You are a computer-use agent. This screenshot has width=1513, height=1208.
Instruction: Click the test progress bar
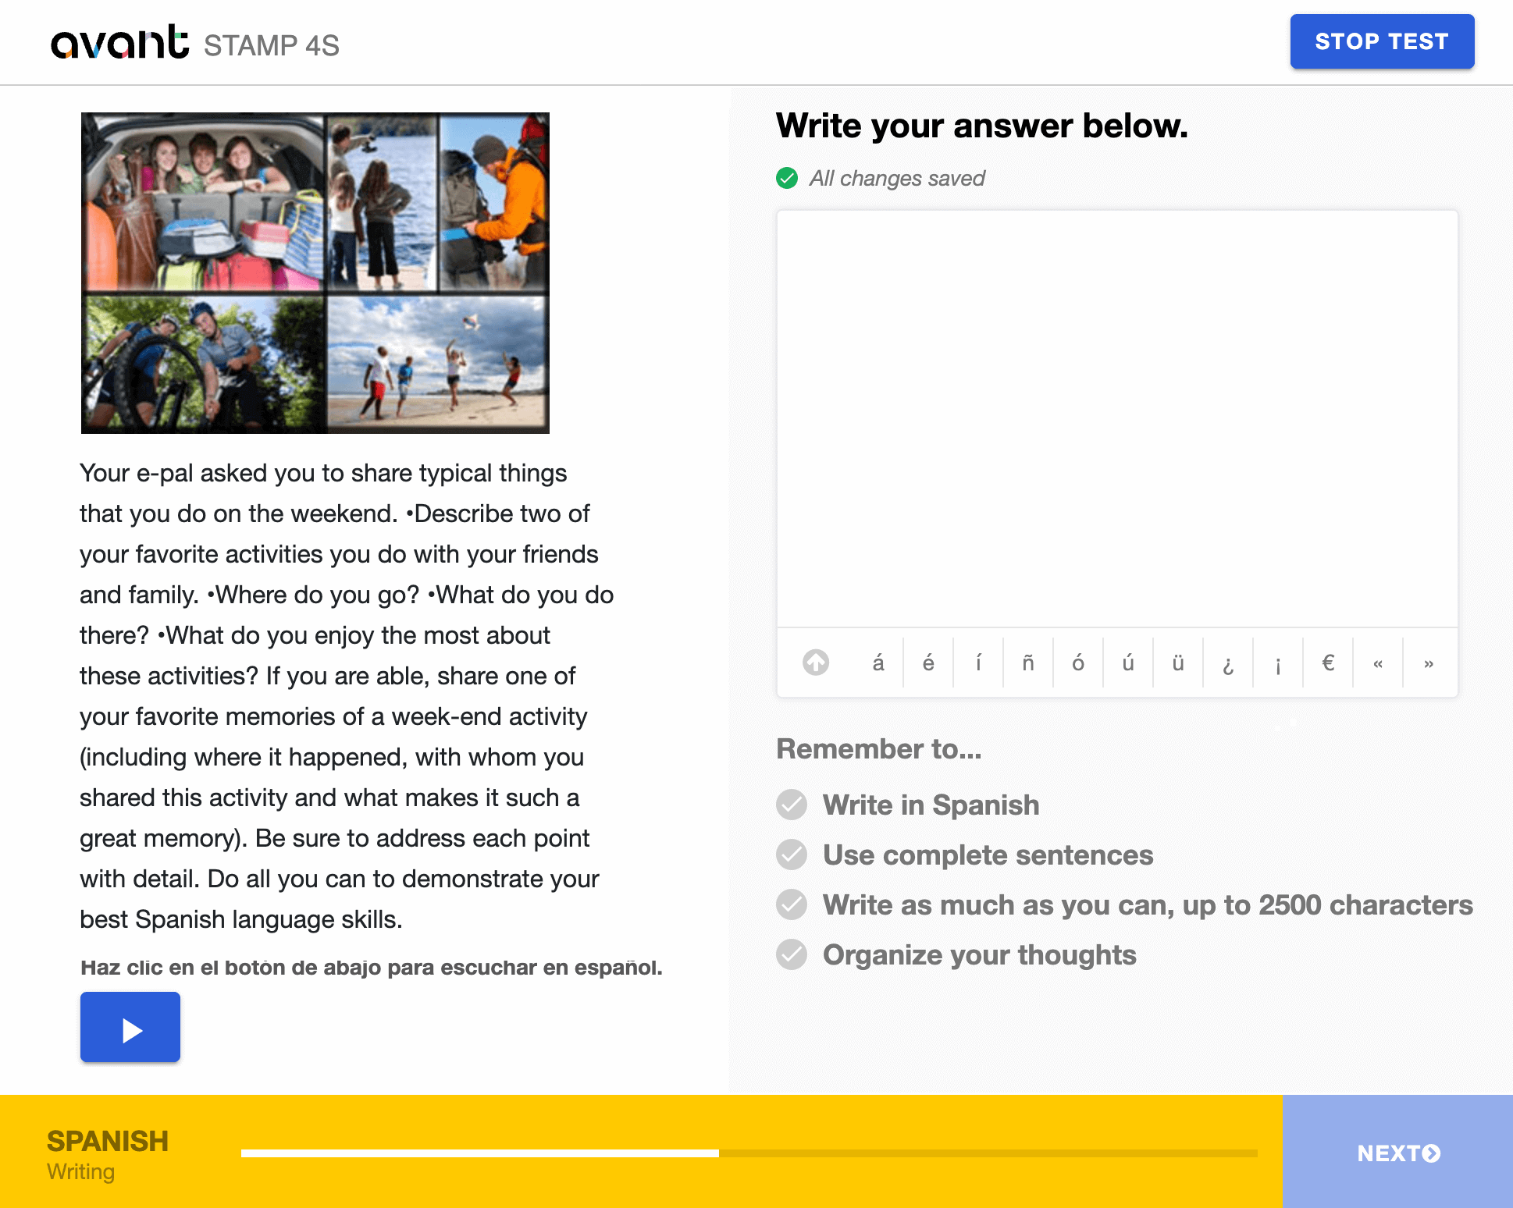tap(749, 1153)
